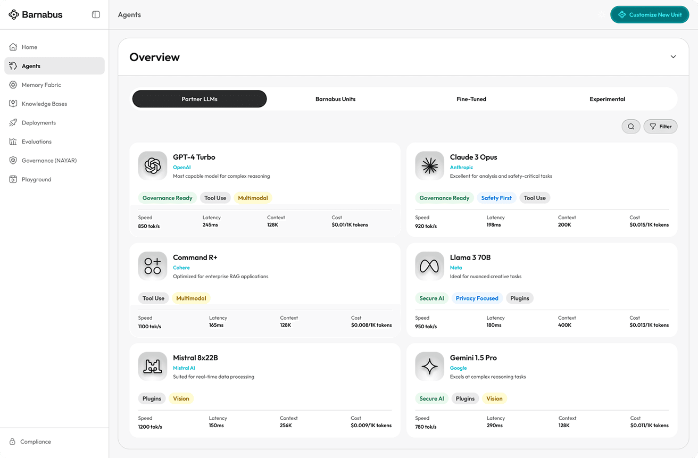The height and width of the screenshot is (458, 698).
Task: Click the OpenAI logo on GPT-4 Turbo card
Action: (153, 166)
